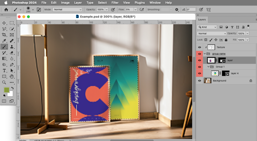Image resolution: width=257 pixels, height=141 pixels.
Task: Reset default foreground and background colors
Action: (x=4, y=95)
